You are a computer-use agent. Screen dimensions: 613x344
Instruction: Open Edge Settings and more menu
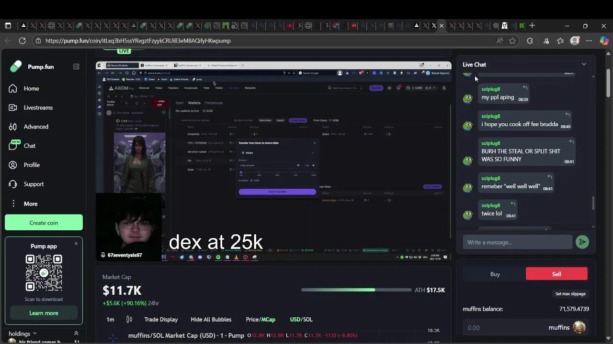589,41
